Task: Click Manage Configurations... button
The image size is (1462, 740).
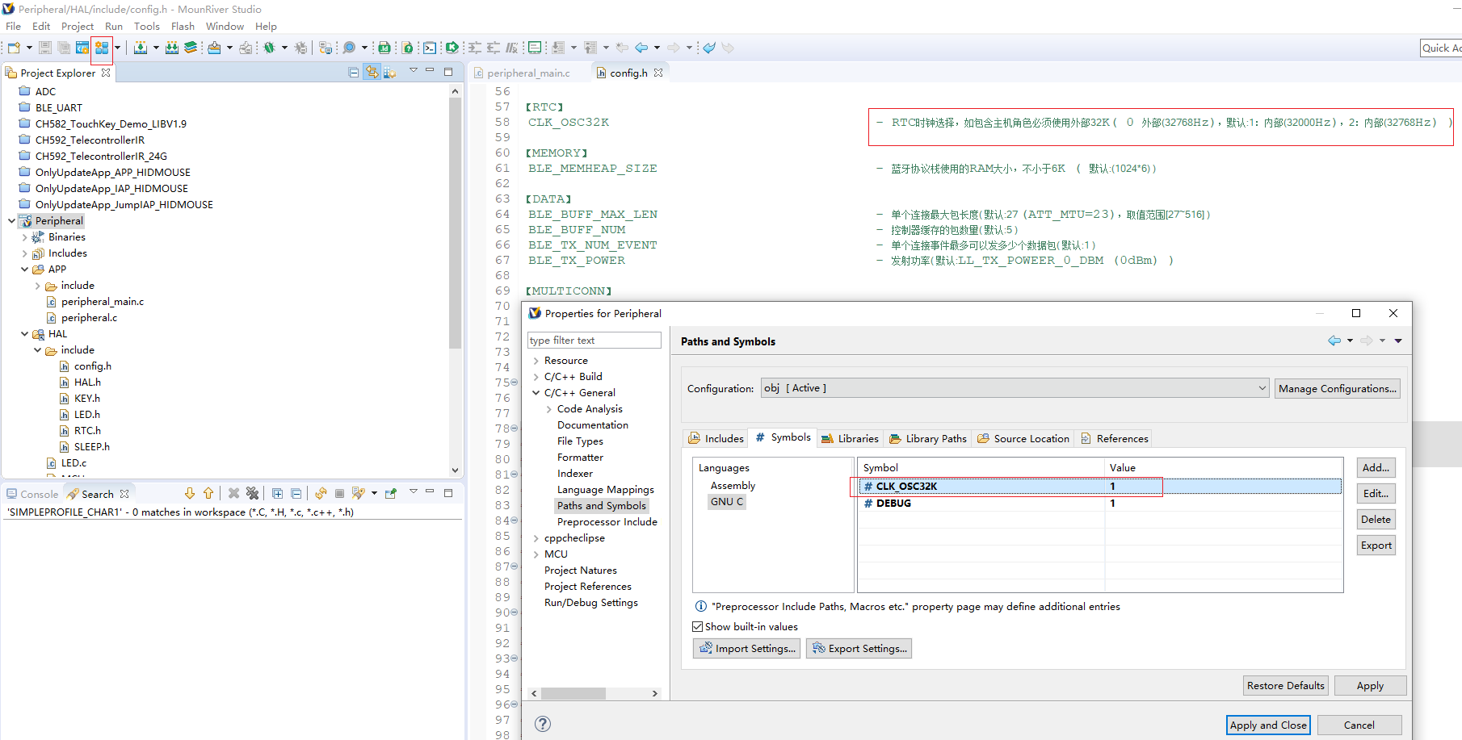Action: pos(1337,388)
